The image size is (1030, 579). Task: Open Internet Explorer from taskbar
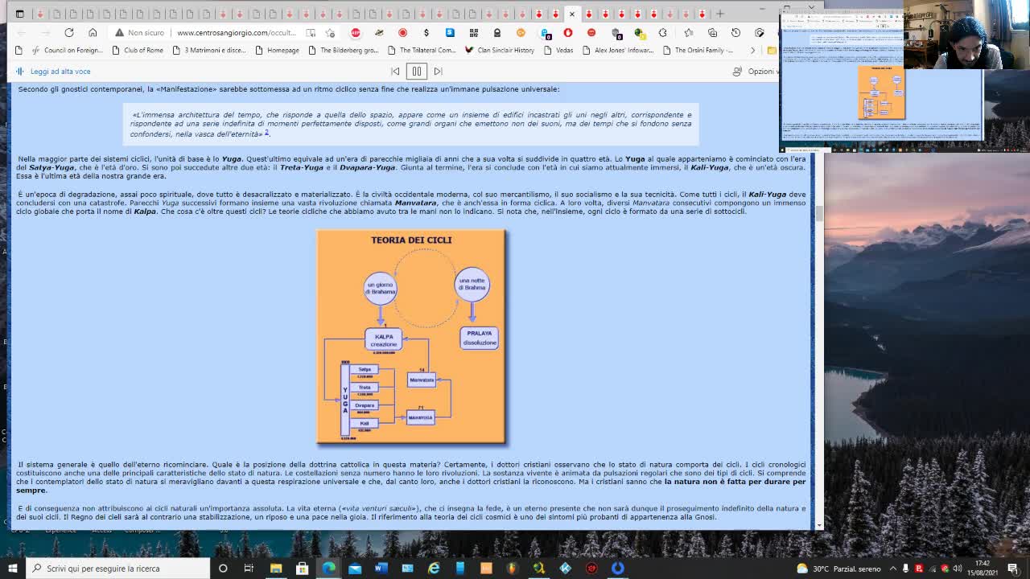click(x=434, y=568)
